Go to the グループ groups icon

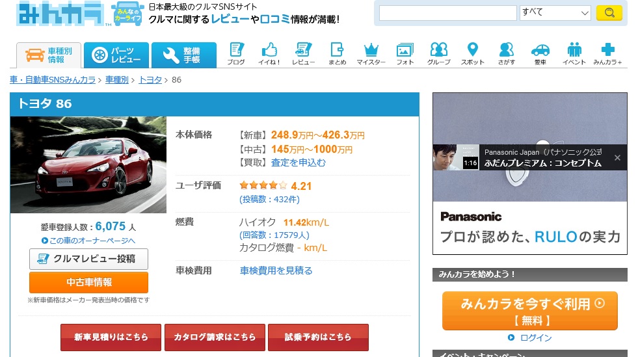[439, 53]
